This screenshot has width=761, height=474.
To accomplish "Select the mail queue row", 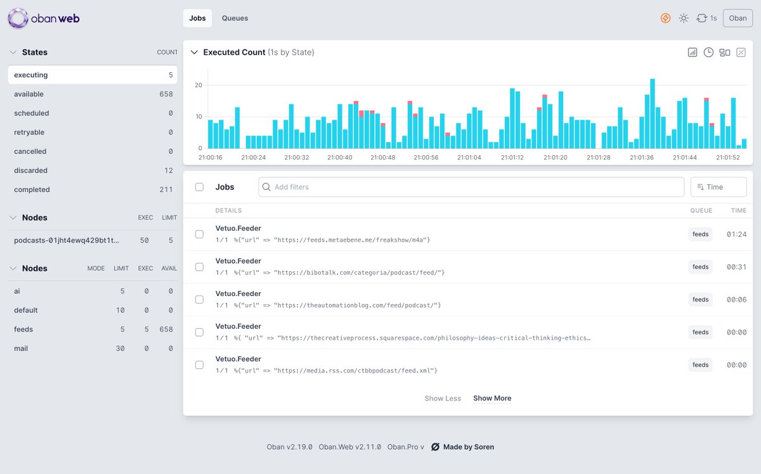I will (93, 348).
